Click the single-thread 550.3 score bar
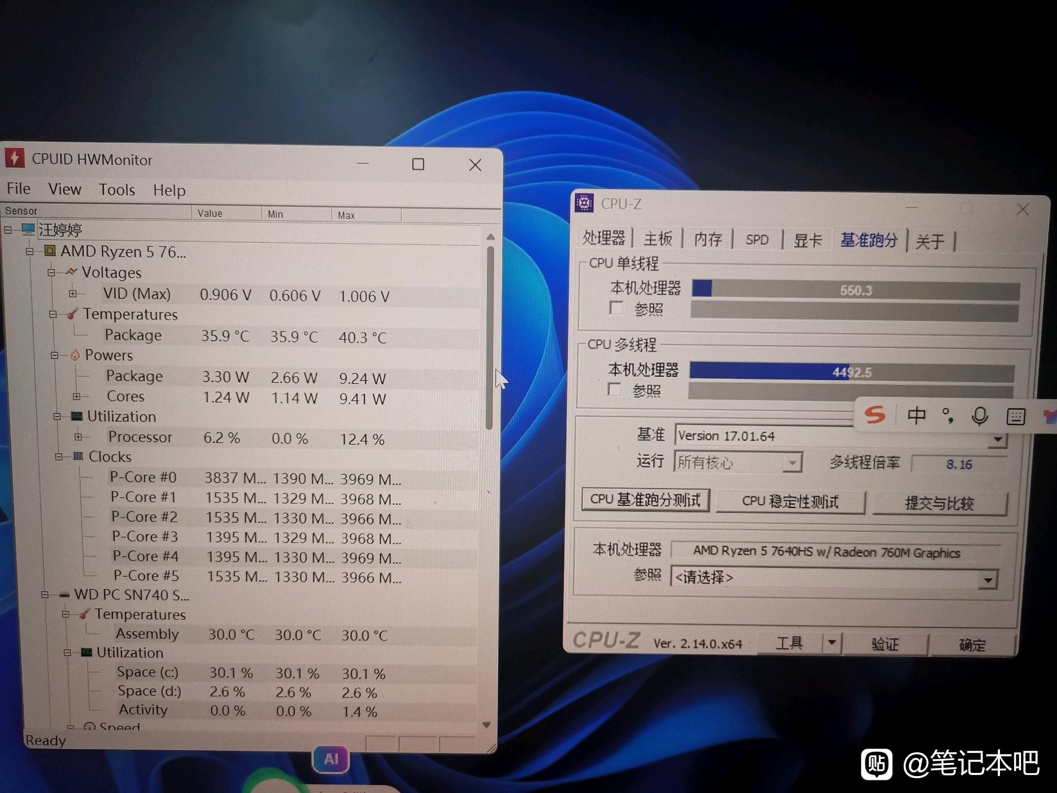 pos(856,290)
